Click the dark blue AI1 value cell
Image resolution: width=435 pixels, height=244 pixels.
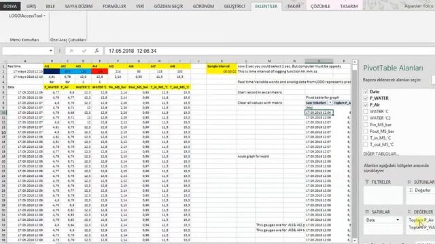pyautogui.click(x=52, y=71)
